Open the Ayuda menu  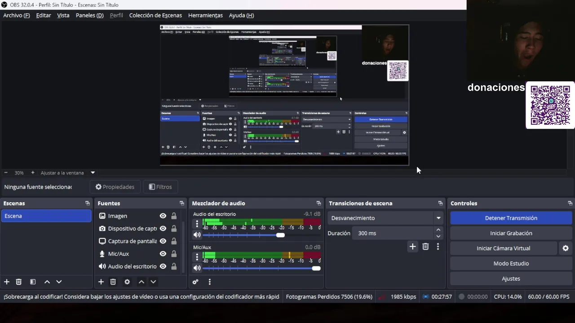[241, 15]
